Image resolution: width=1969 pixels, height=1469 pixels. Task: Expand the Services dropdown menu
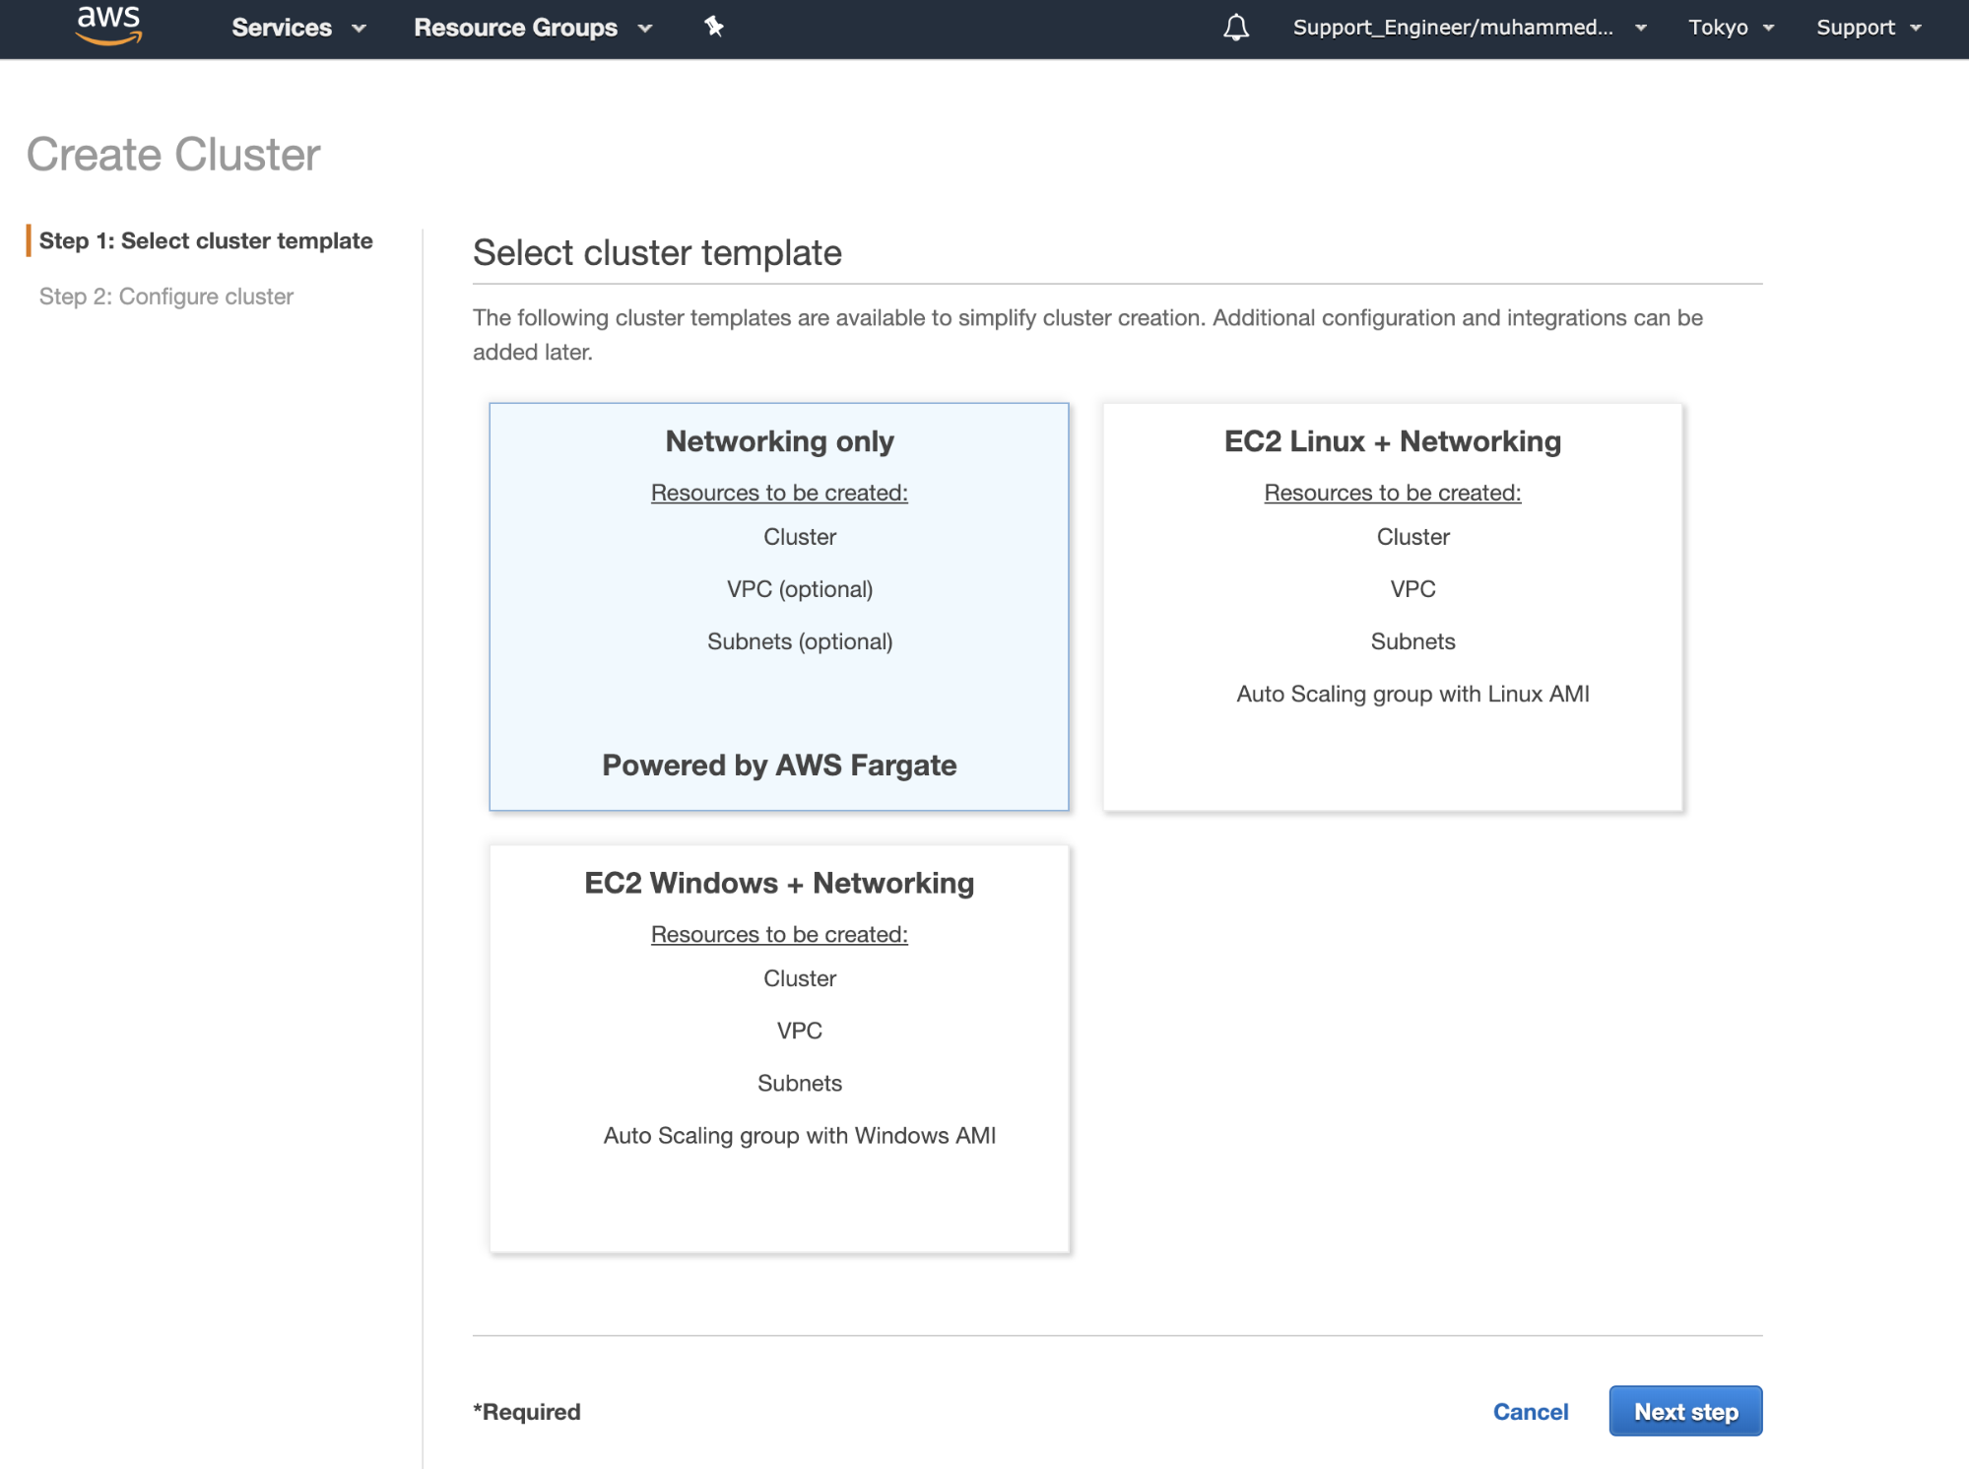click(282, 28)
